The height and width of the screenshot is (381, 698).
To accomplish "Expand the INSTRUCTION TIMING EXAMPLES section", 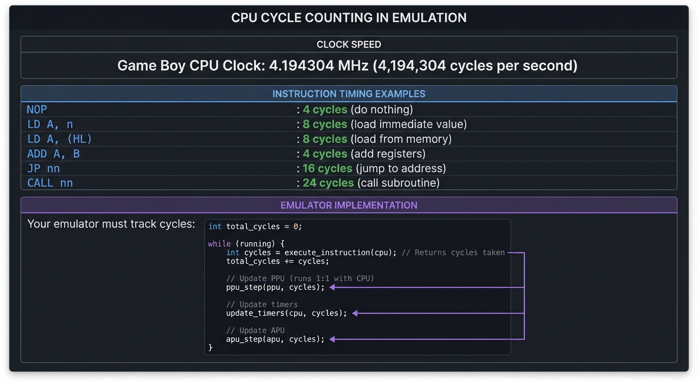I will (349, 93).
